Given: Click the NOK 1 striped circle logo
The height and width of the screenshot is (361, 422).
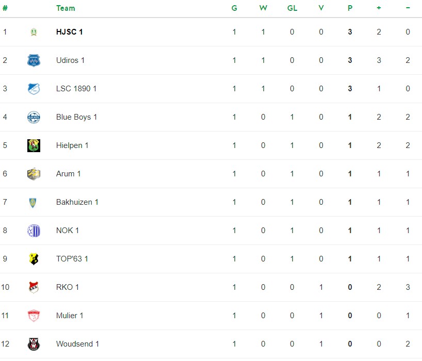Looking at the screenshot, I should (34, 231).
